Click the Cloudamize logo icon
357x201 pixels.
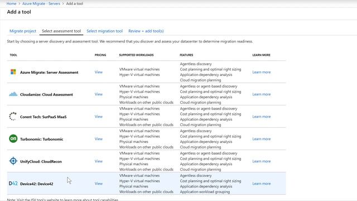(x=13, y=94)
